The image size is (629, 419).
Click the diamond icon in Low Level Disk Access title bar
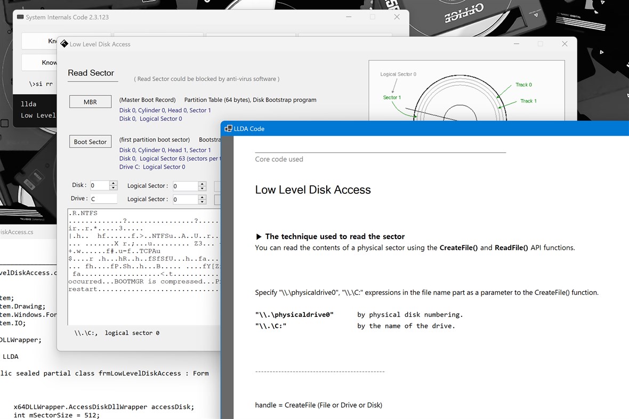(64, 44)
